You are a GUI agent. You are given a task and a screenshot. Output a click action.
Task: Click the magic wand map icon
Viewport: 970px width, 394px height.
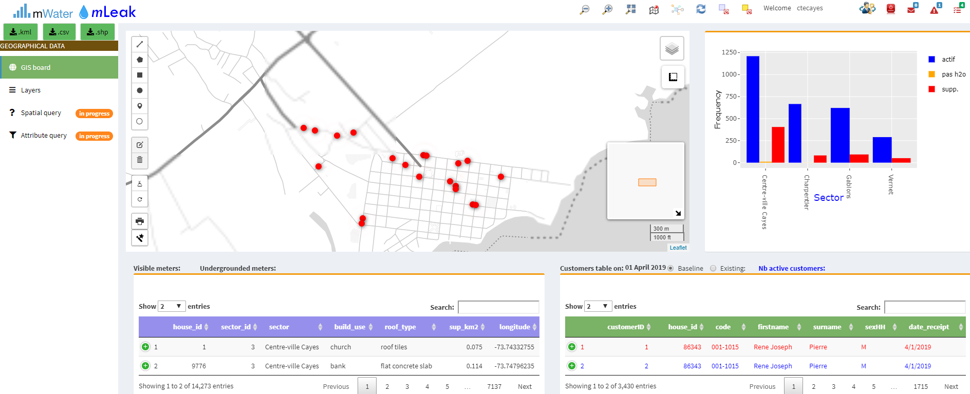click(140, 238)
